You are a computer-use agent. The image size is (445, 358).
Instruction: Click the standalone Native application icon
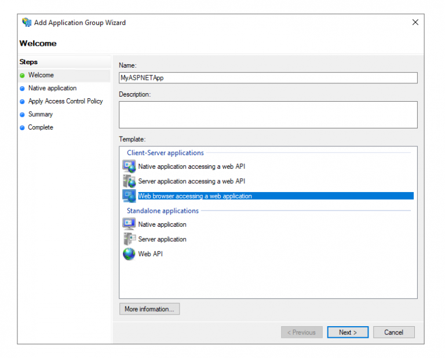coord(129,224)
